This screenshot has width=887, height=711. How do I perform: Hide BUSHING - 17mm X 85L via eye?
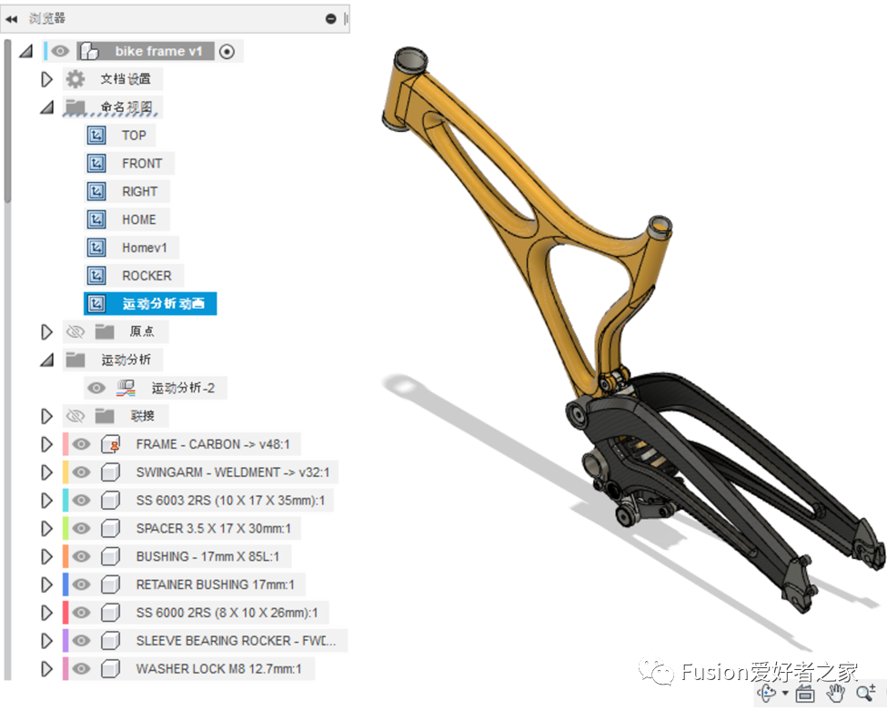(82, 556)
